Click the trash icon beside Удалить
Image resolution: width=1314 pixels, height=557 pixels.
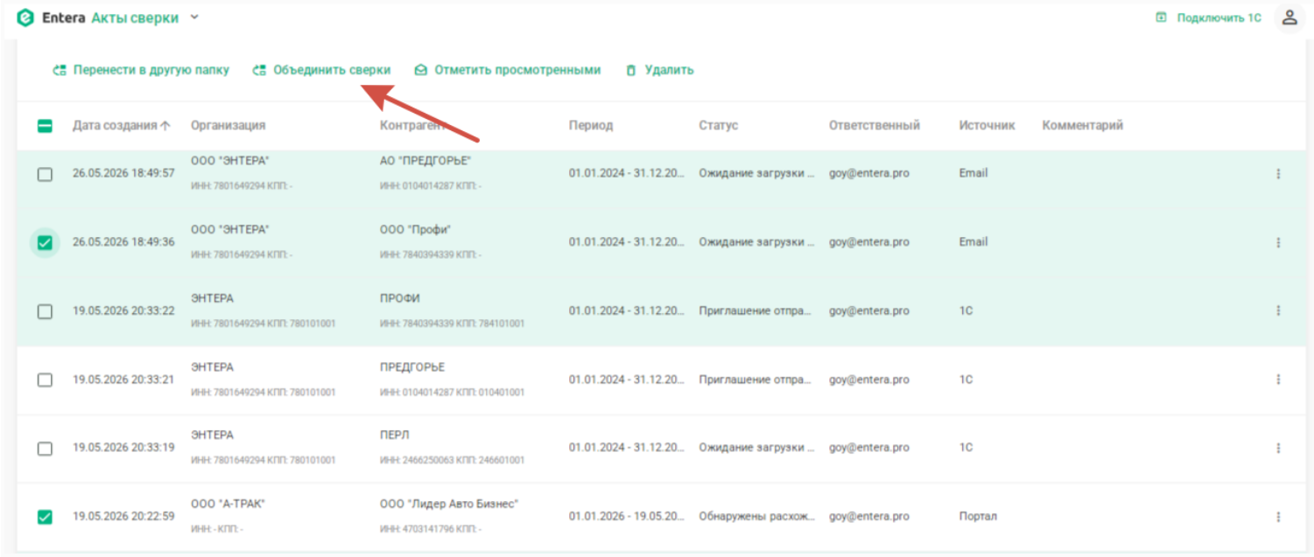point(630,70)
